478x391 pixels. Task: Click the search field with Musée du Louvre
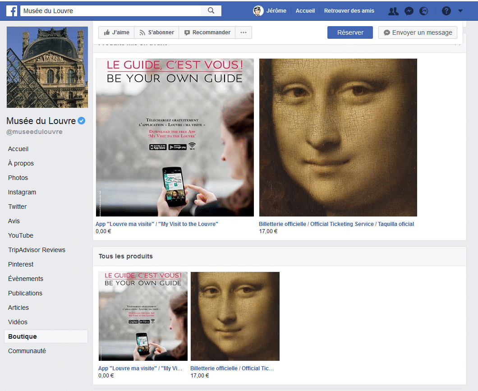(110, 11)
